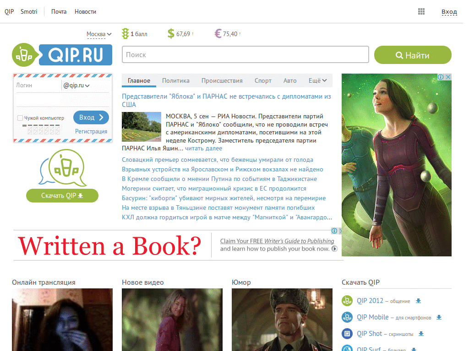Open the apps grid icon

click(421, 11)
